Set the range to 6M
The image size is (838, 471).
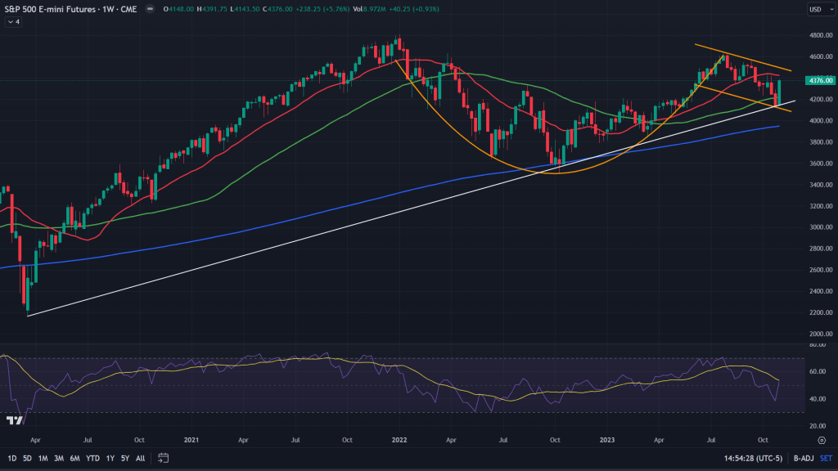tap(74, 457)
